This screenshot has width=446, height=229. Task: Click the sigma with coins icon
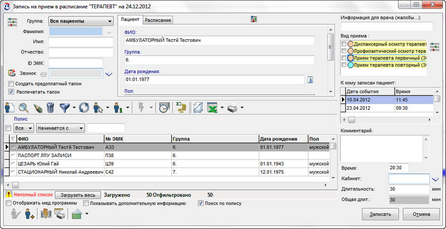(181, 108)
